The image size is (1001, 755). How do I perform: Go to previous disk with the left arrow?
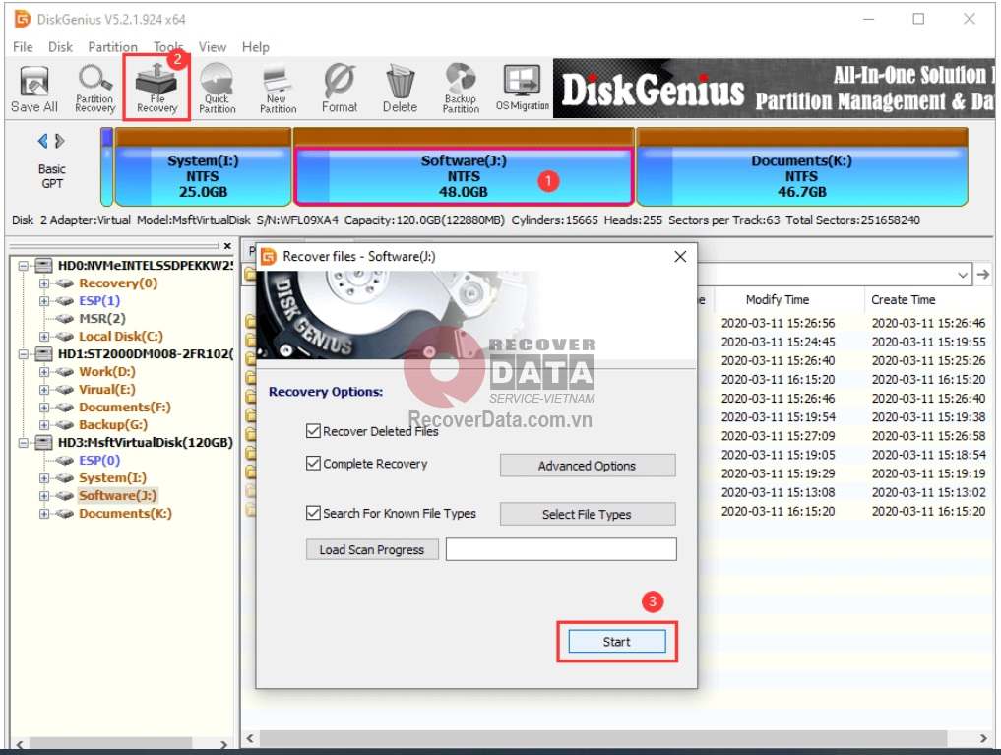pyautogui.click(x=42, y=141)
